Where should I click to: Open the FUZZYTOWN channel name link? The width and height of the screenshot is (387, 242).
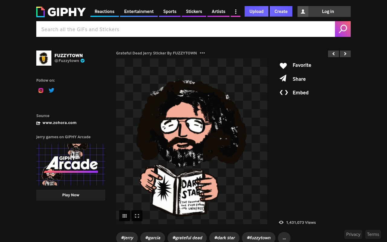(69, 56)
